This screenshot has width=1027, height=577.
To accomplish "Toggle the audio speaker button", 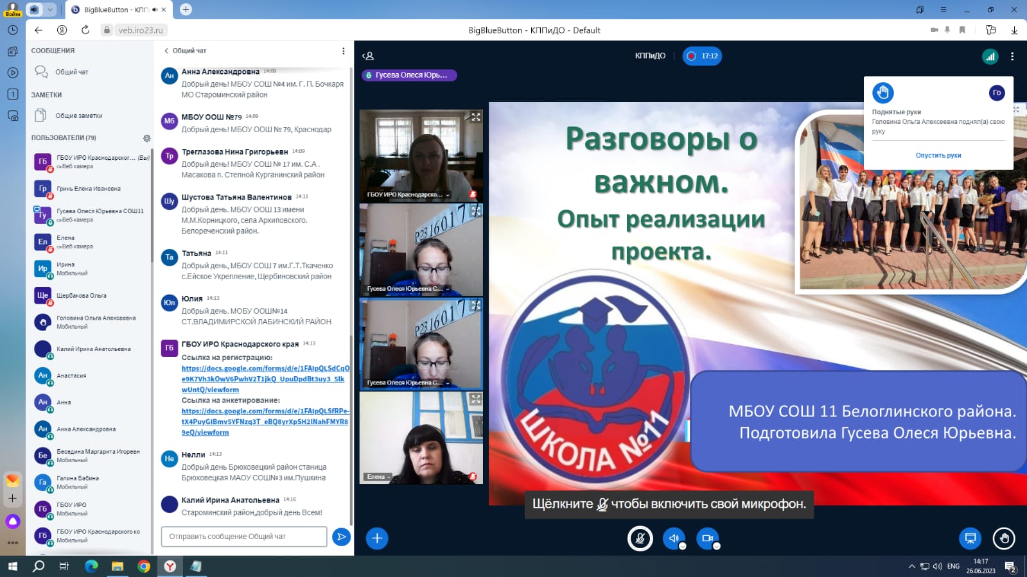I will pyautogui.click(x=674, y=538).
